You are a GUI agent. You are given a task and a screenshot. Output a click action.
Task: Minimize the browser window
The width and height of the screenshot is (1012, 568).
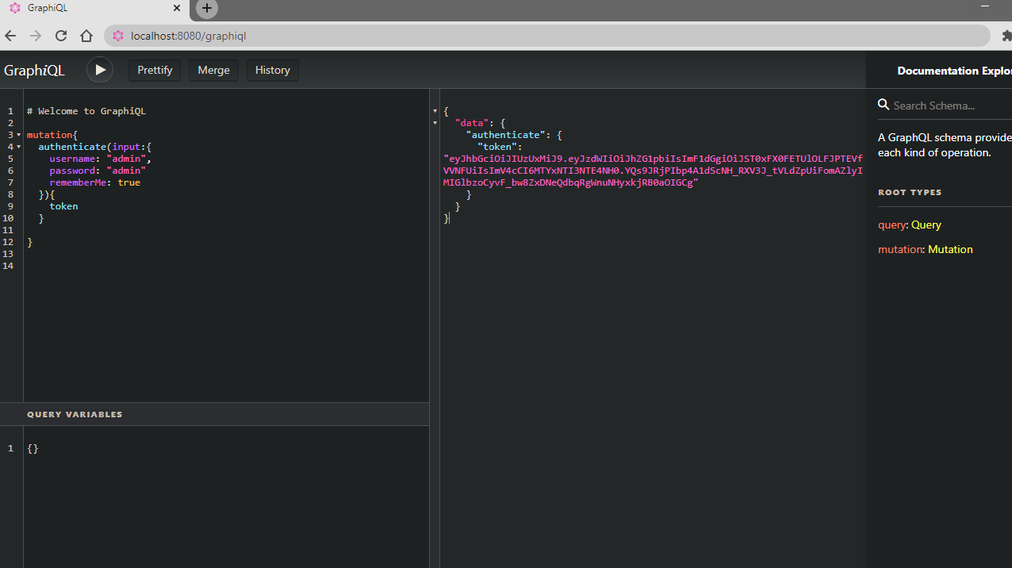(x=985, y=7)
